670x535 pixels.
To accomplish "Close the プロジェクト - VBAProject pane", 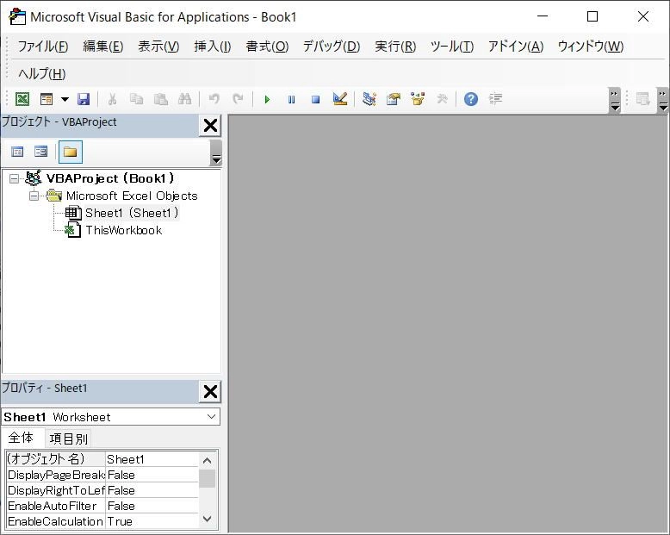I will point(210,126).
